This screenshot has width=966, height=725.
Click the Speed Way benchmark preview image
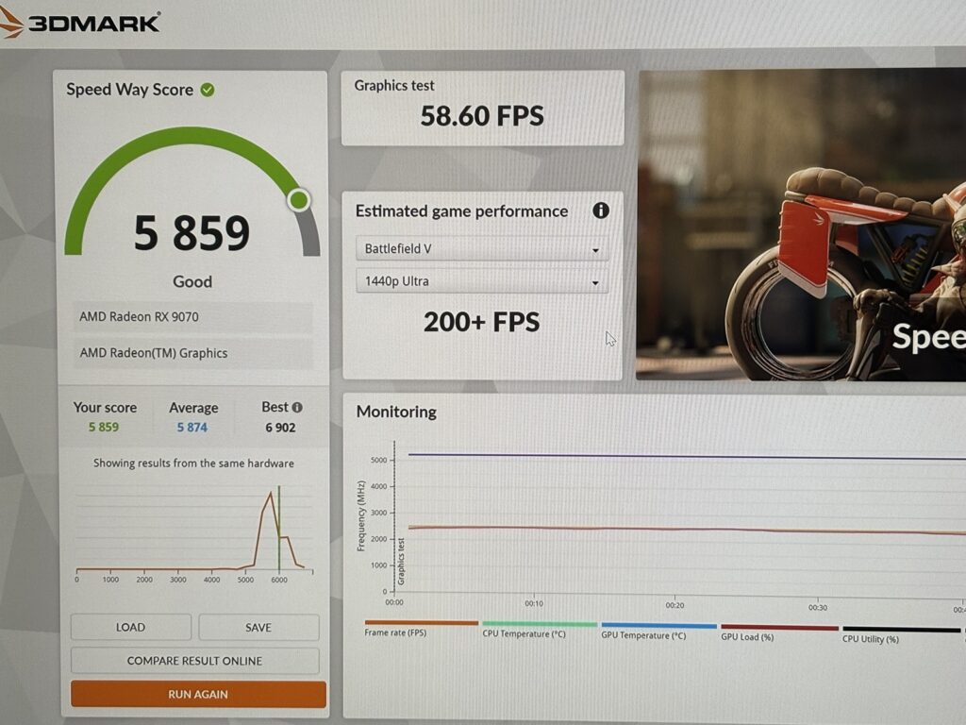[x=802, y=227]
